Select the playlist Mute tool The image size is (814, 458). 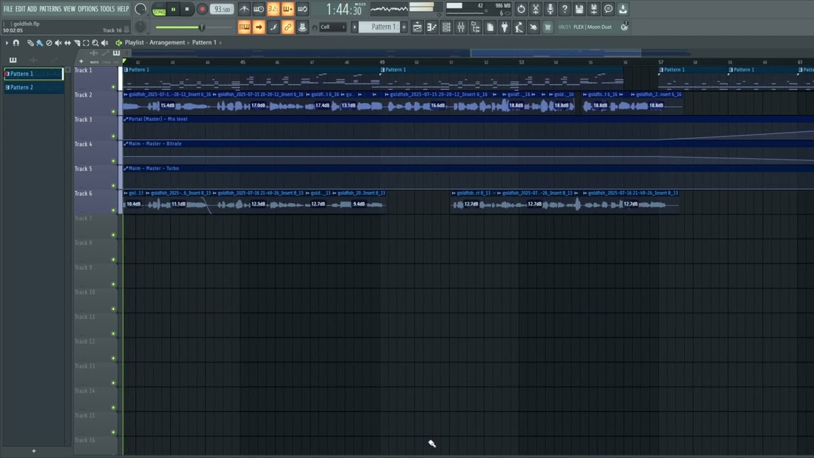pos(58,43)
